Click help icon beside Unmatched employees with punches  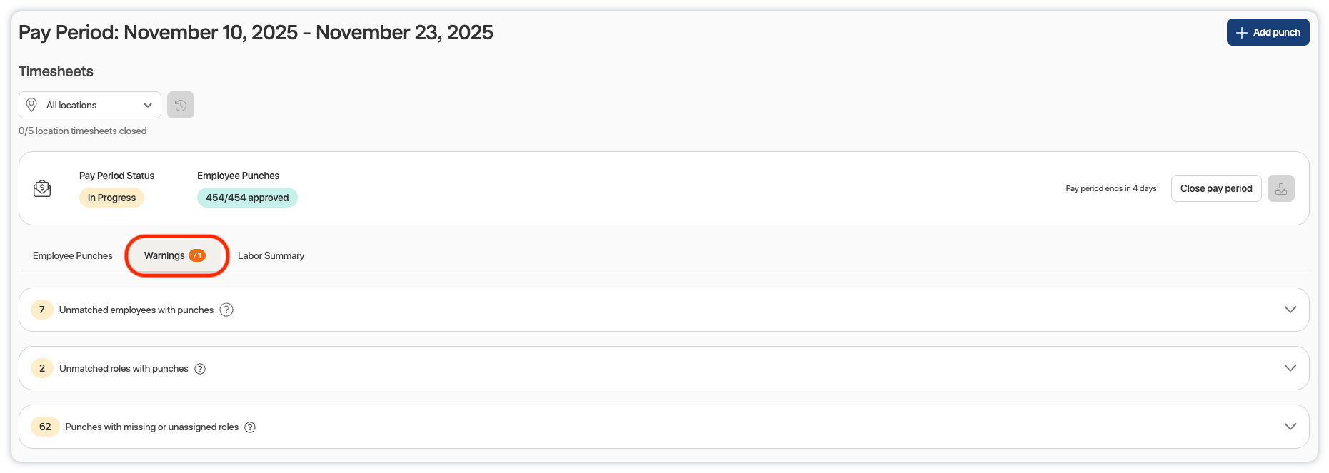[x=226, y=310]
